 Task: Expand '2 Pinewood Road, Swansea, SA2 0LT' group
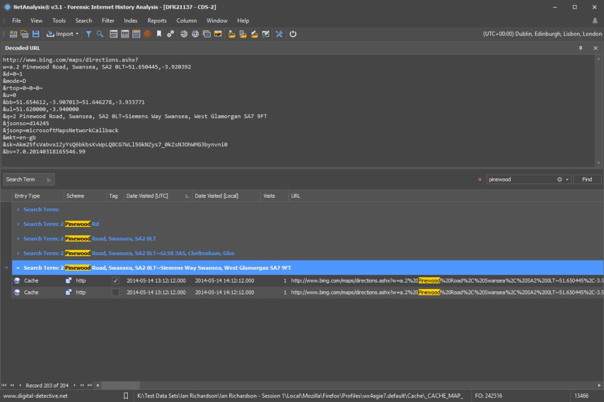point(18,239)
